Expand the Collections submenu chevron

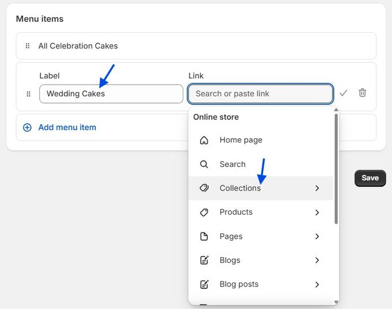point(317,188)
